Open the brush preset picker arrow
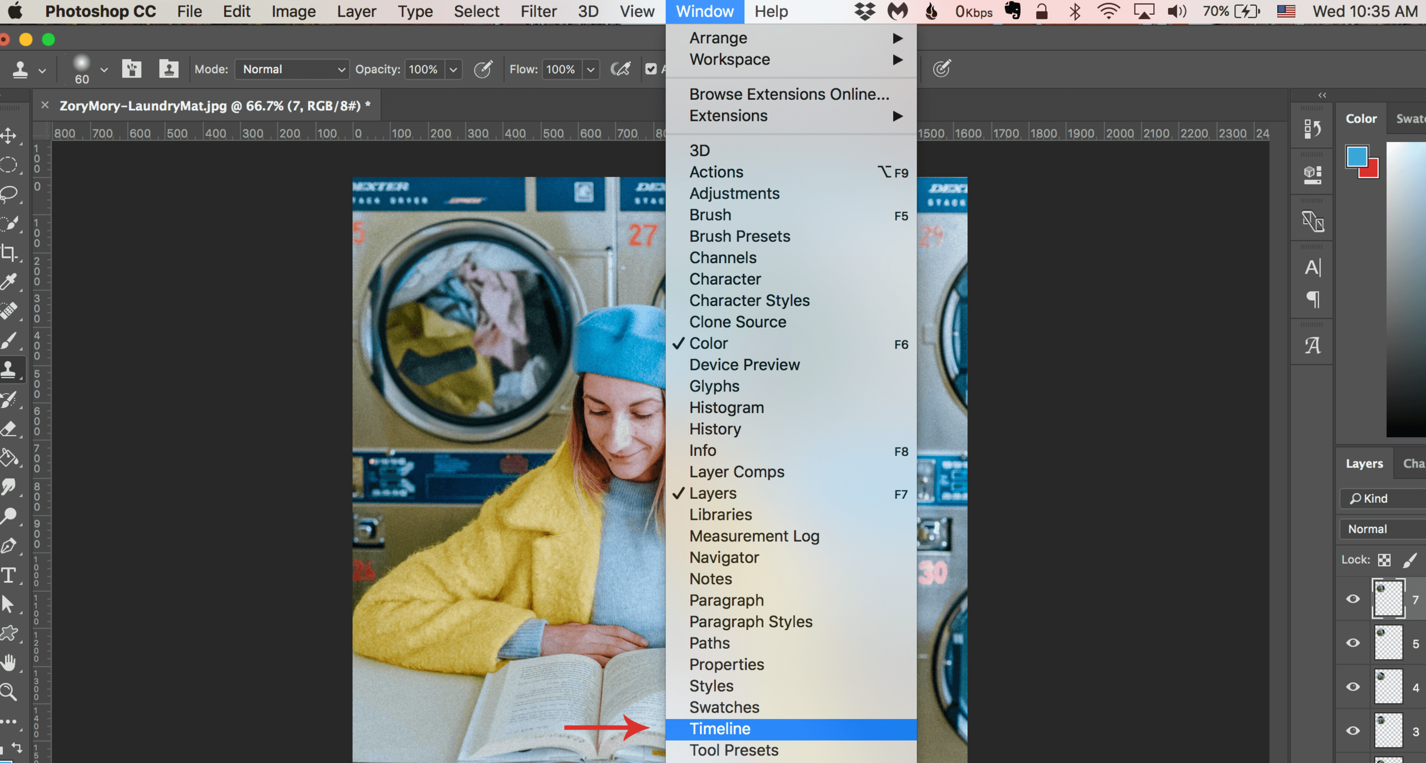The image size is (1426, 763). tap(104, 70)
